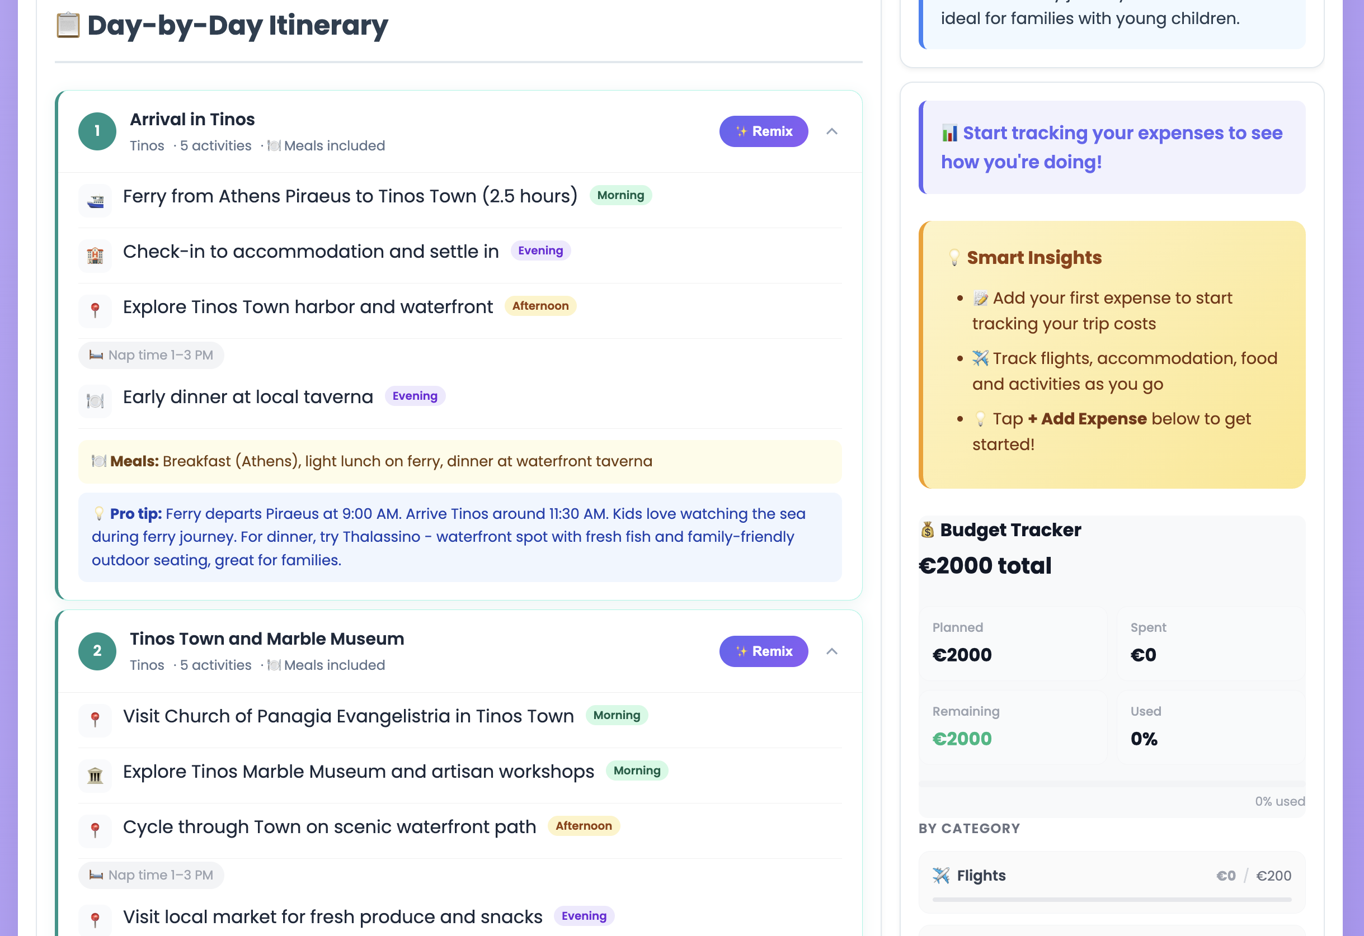Click the Morning tag on Church of Panagia Evangelistria

click(617, 716)
